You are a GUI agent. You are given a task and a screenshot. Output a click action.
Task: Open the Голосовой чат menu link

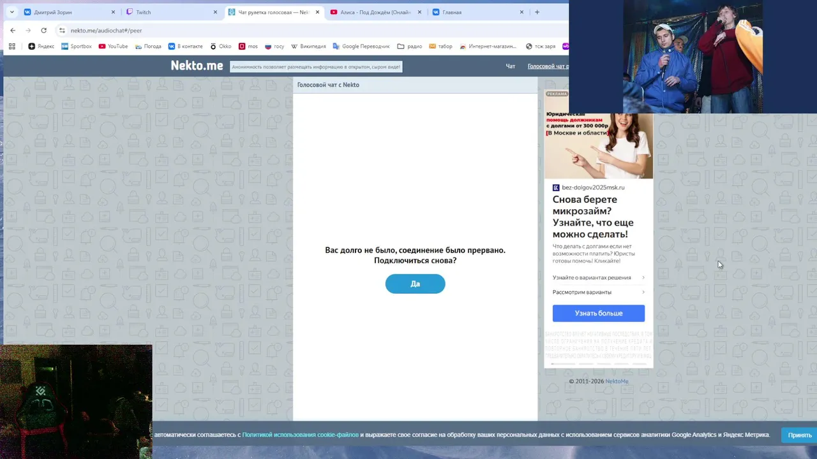click(x=548, y=66)
